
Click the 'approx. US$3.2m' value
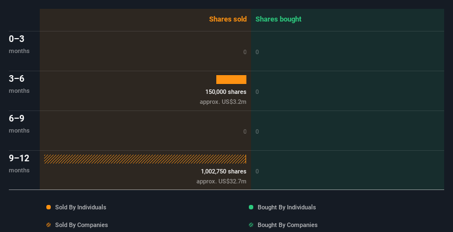[223, 102]
